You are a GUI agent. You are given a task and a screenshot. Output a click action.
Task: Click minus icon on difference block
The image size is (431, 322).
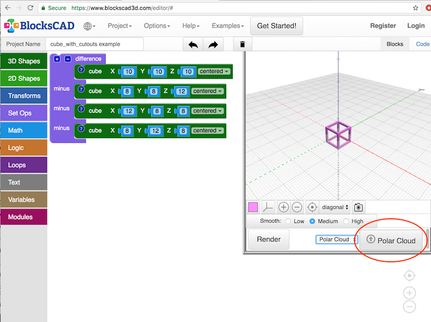pos(68,59)
